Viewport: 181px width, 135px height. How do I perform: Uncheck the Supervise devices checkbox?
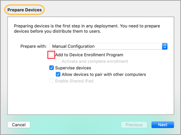tap(52, 68)
